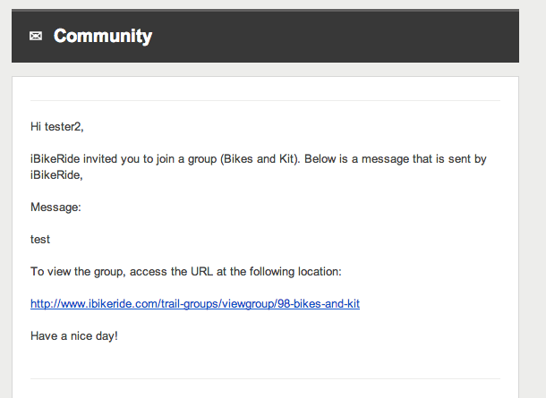The width and height of the screenshot is (546, 398).
Task: Click the words 'access the URL' in the instructions
Action: click(x=171, y=272)
